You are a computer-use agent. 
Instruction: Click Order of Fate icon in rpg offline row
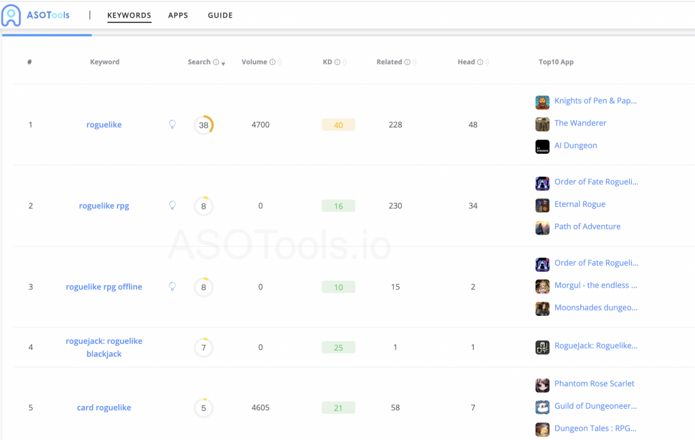542,264
